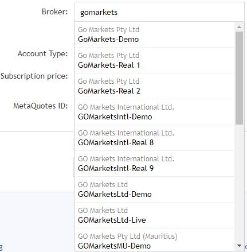Image resolution: width=247 pixels, height=252 pixels.
Task: Choose the GoMarkets-Real 1 server
Action: [x=154, y=60]
